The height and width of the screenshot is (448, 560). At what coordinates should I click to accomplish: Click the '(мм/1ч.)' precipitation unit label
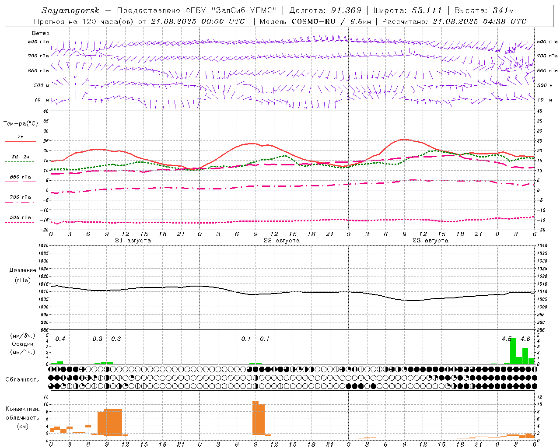[23, 352]
